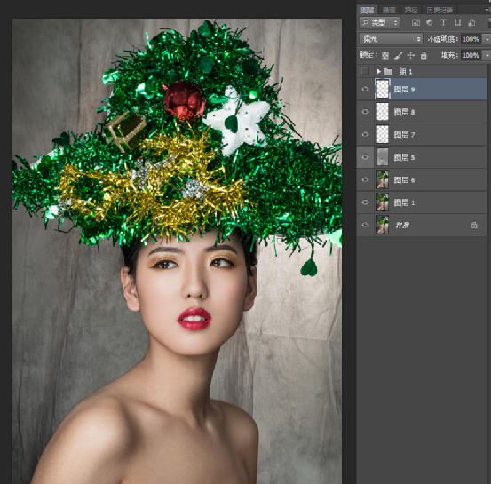The image size is (491, 484).
Task: Open the 类型 filter kind dropdown
Action: coord(379,22)
